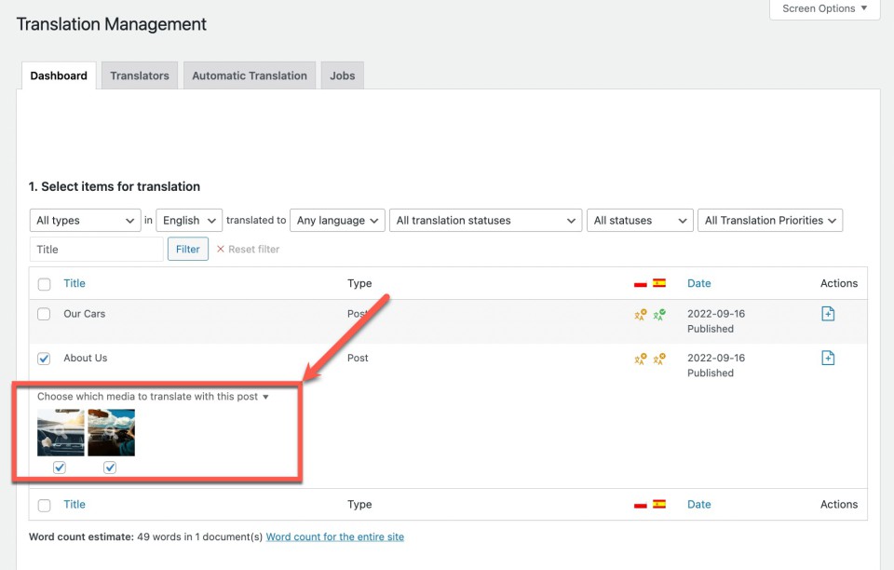Viewport: 894px width, 570px height.
Task: Open Word count for the entire site link
Action: [334, 537]
